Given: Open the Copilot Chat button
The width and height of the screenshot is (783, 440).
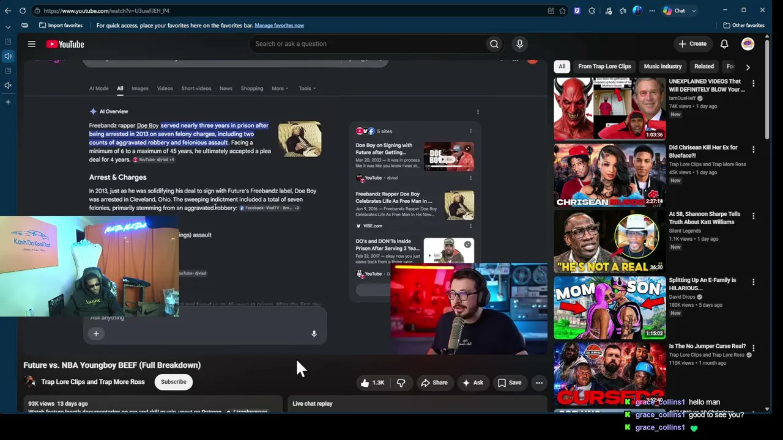Looking at the screenshot, I should point(674,10).
